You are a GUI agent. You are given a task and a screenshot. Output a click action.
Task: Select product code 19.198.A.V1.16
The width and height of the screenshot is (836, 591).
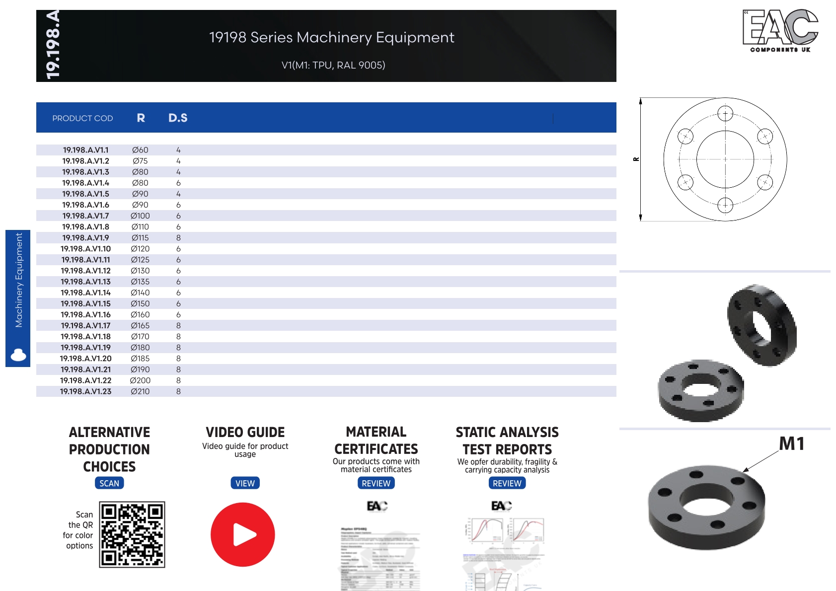[85, 314]
